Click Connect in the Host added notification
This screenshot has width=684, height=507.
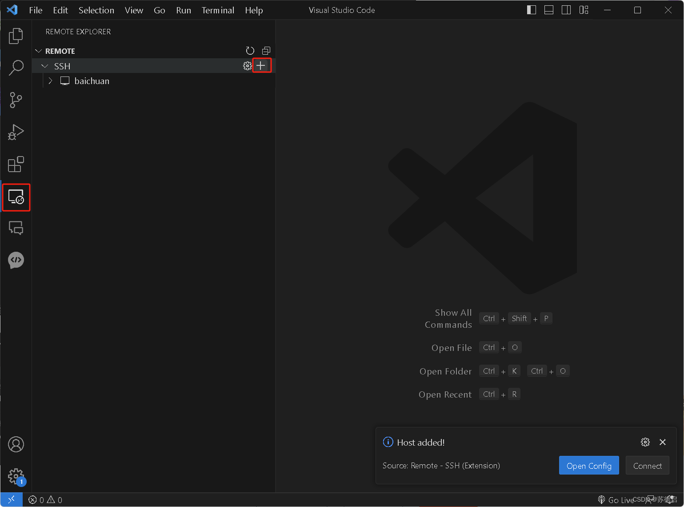[x=647, y=465]
